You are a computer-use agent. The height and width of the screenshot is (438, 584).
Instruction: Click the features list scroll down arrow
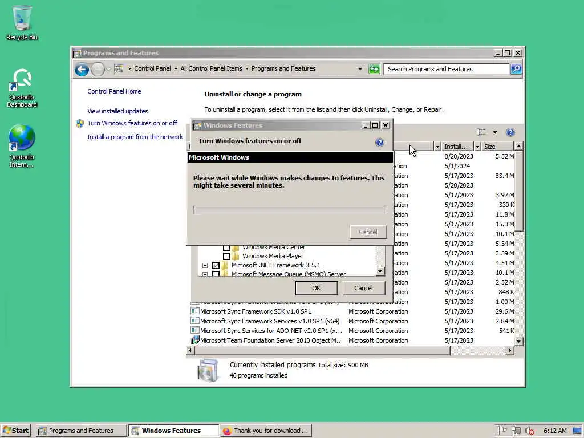coord(380,271)
